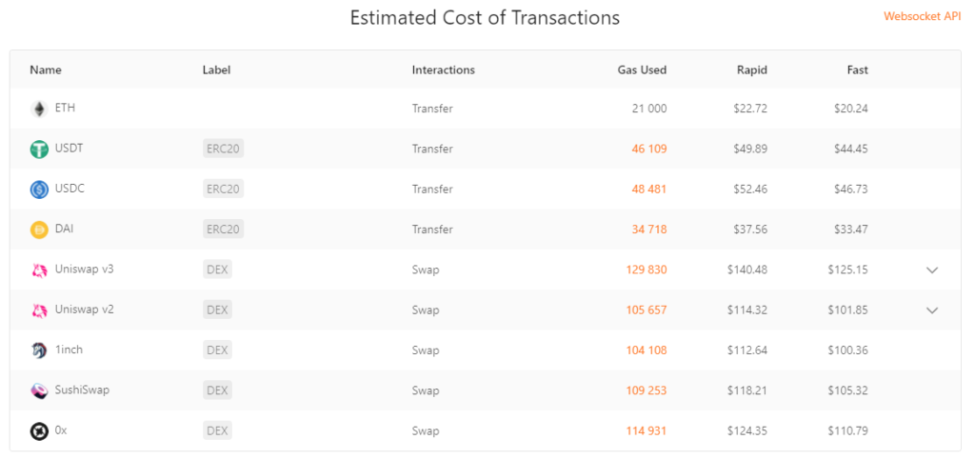Click the ERC20 label on USDT row

[x=223, y=150]
